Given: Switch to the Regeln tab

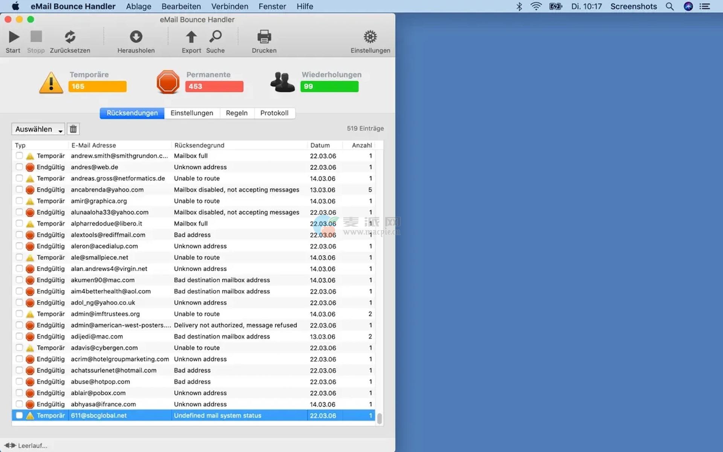Looking at the screenshot, I should point(236,113).
